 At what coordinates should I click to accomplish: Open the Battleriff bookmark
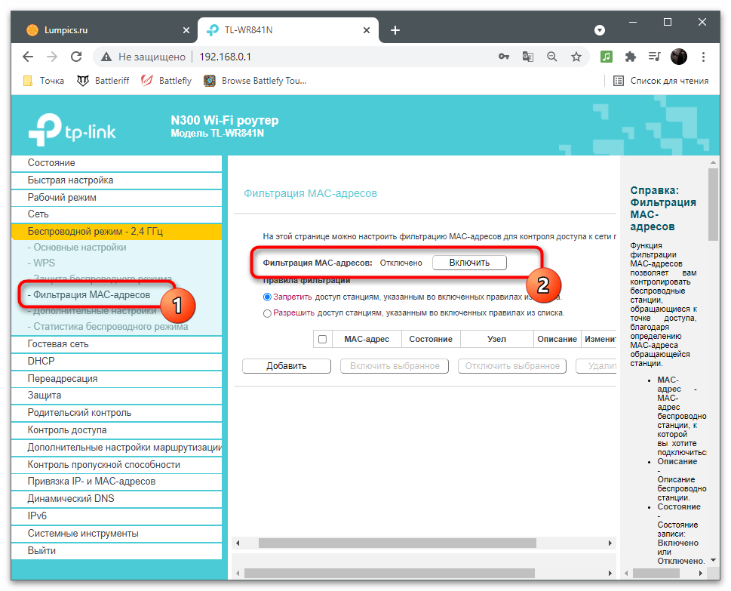point(103,81)
